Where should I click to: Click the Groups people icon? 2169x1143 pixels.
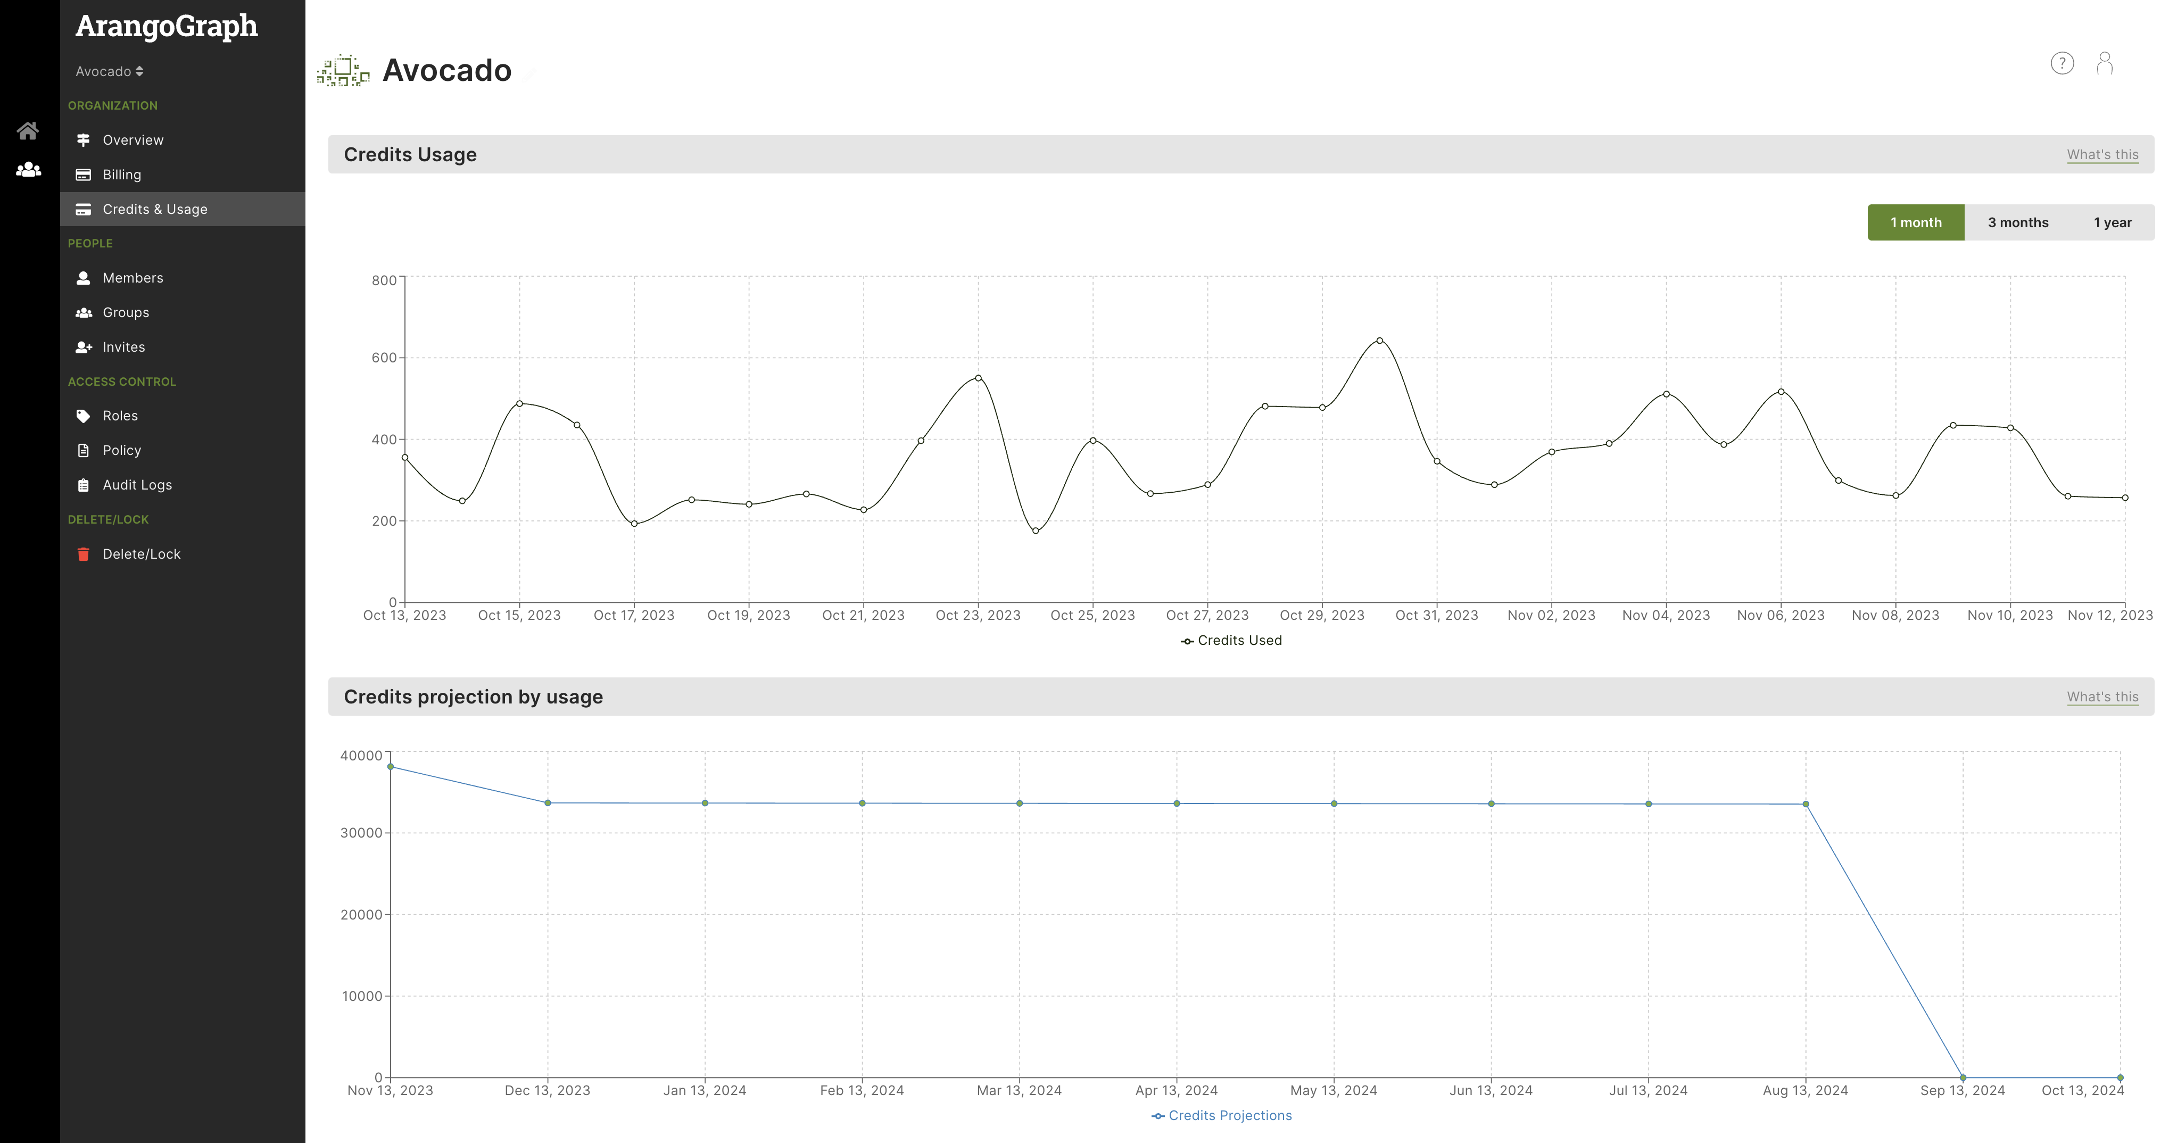coord(84,312)
